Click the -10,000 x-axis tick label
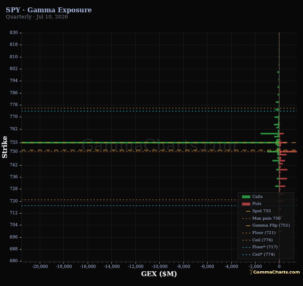The height and width of the screenshot is (286, 303). click(159, 266)
